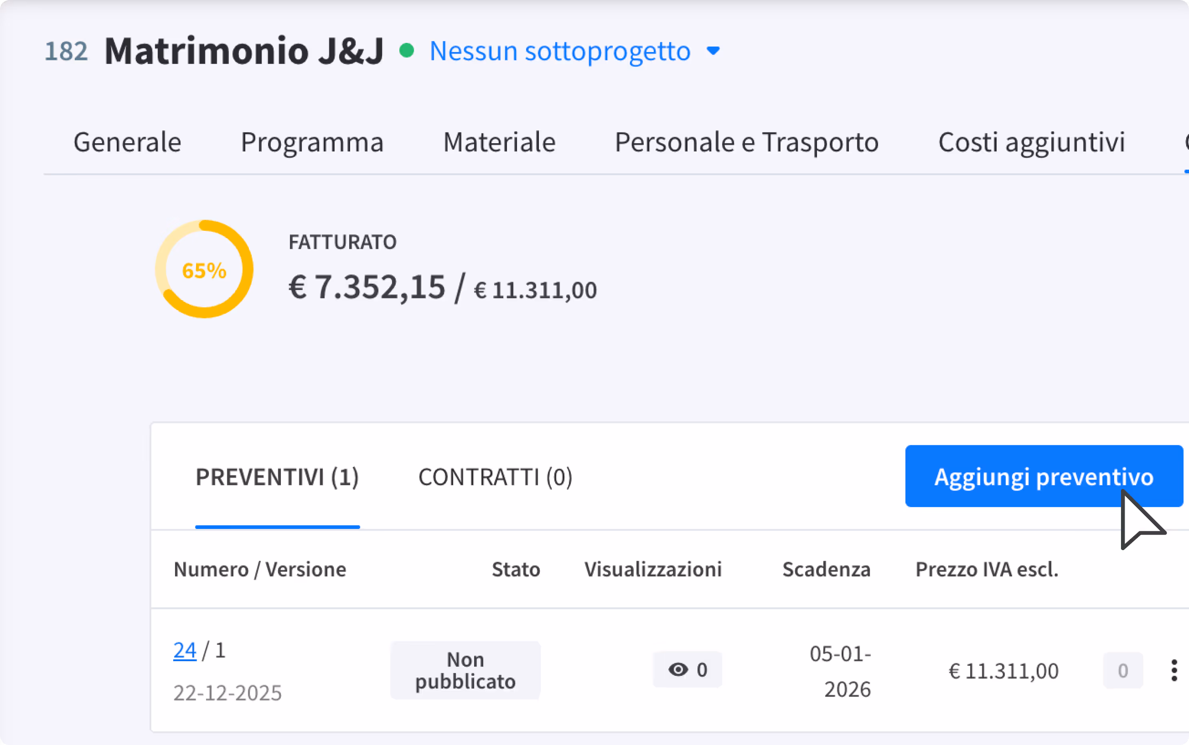Go to the Materiale tab
The height and width of the screenshot is (745, 1189).
coord(499,142)
